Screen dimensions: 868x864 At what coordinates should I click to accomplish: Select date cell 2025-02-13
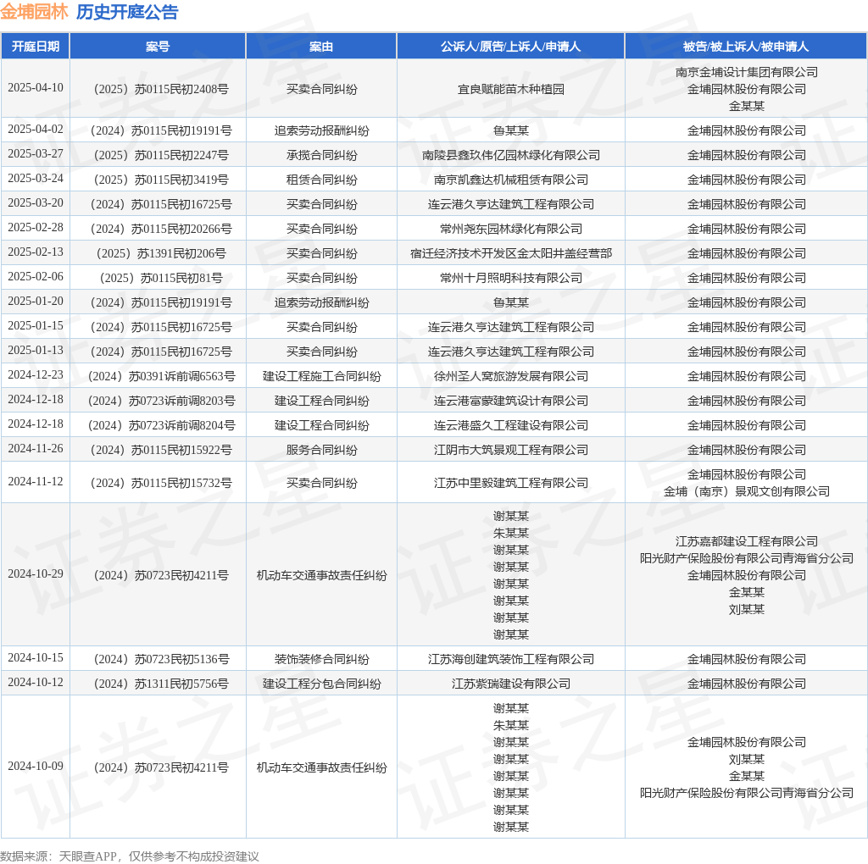36,252
